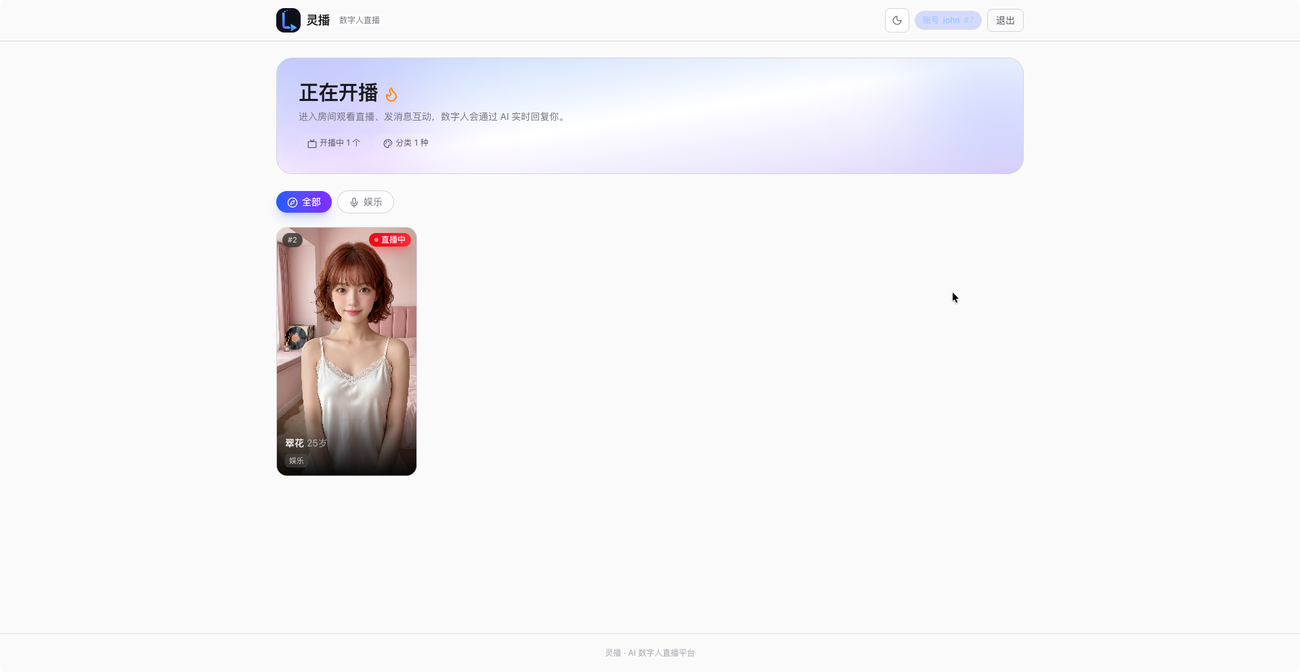Click the 数字人直播 subtitle text
Viewport: 1300px width, 672px height.
(360, 20)
